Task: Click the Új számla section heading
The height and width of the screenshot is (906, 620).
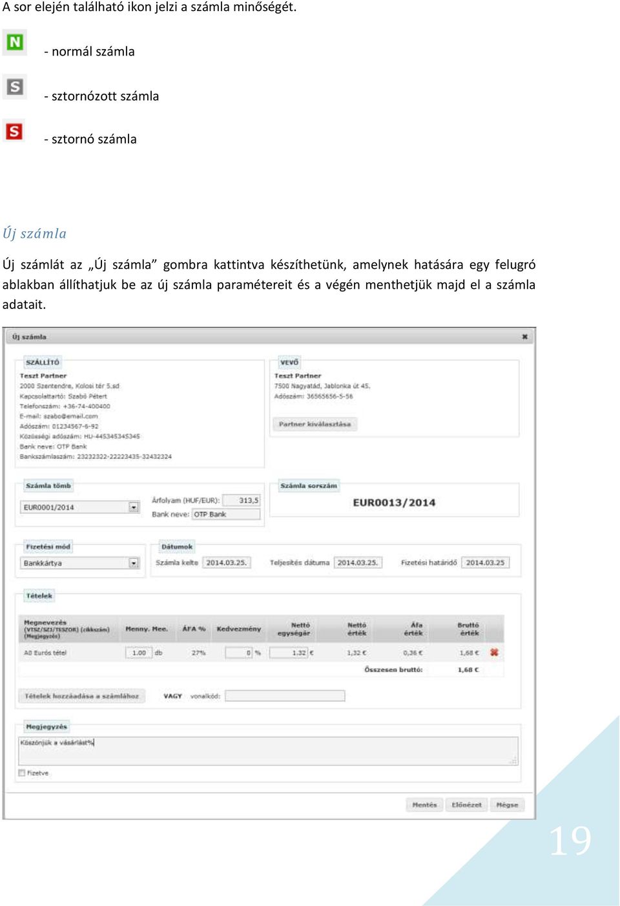Action: pyautogui.click(x=35, y=233)
